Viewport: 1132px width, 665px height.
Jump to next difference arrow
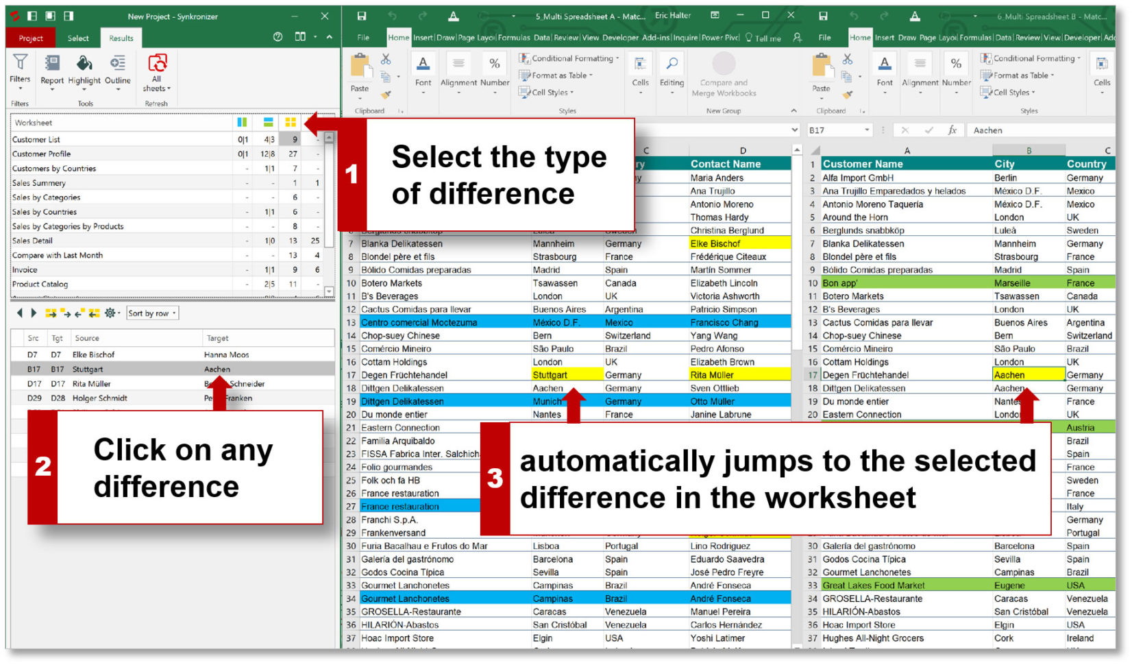[34, 313]
